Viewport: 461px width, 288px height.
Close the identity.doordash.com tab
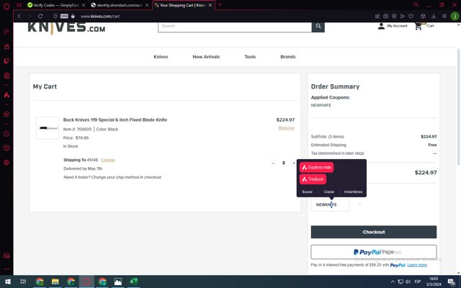[x=147, y=5]
